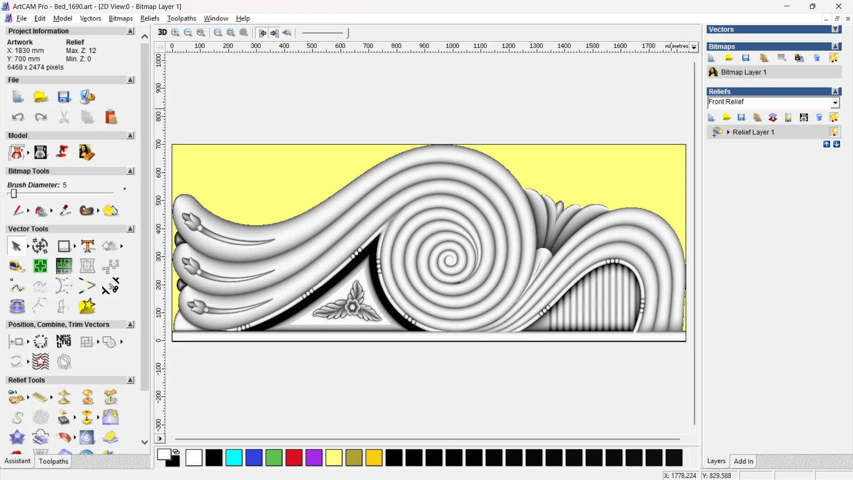Image resolution: width=853 pixels, height=480 pixels.
Task: Click the Zoom In magnifier icon
Action: click(x=175, y=32)
